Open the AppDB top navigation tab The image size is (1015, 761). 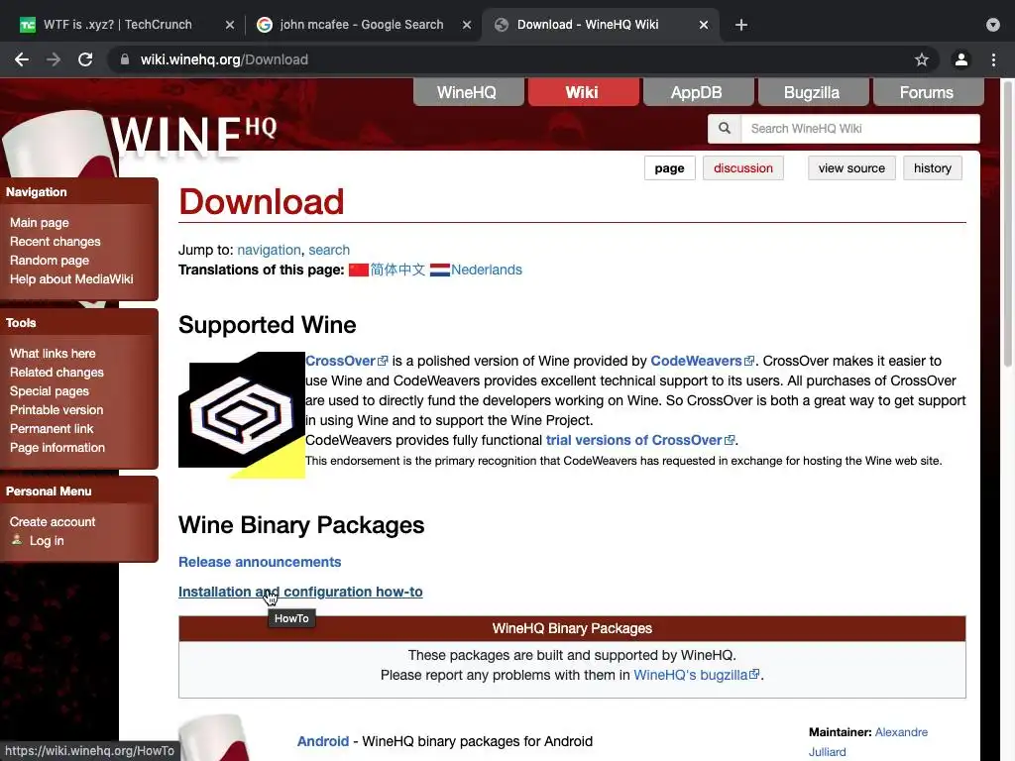click(697, 92)
